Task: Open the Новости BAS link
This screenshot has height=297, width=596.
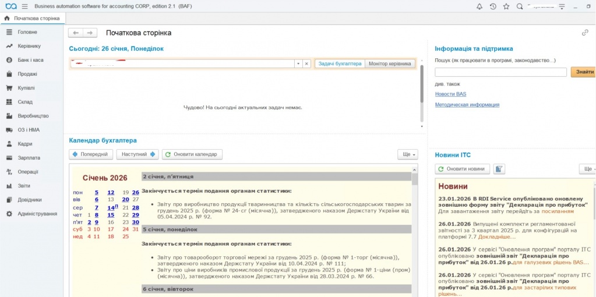Action: tap(450, 94)
